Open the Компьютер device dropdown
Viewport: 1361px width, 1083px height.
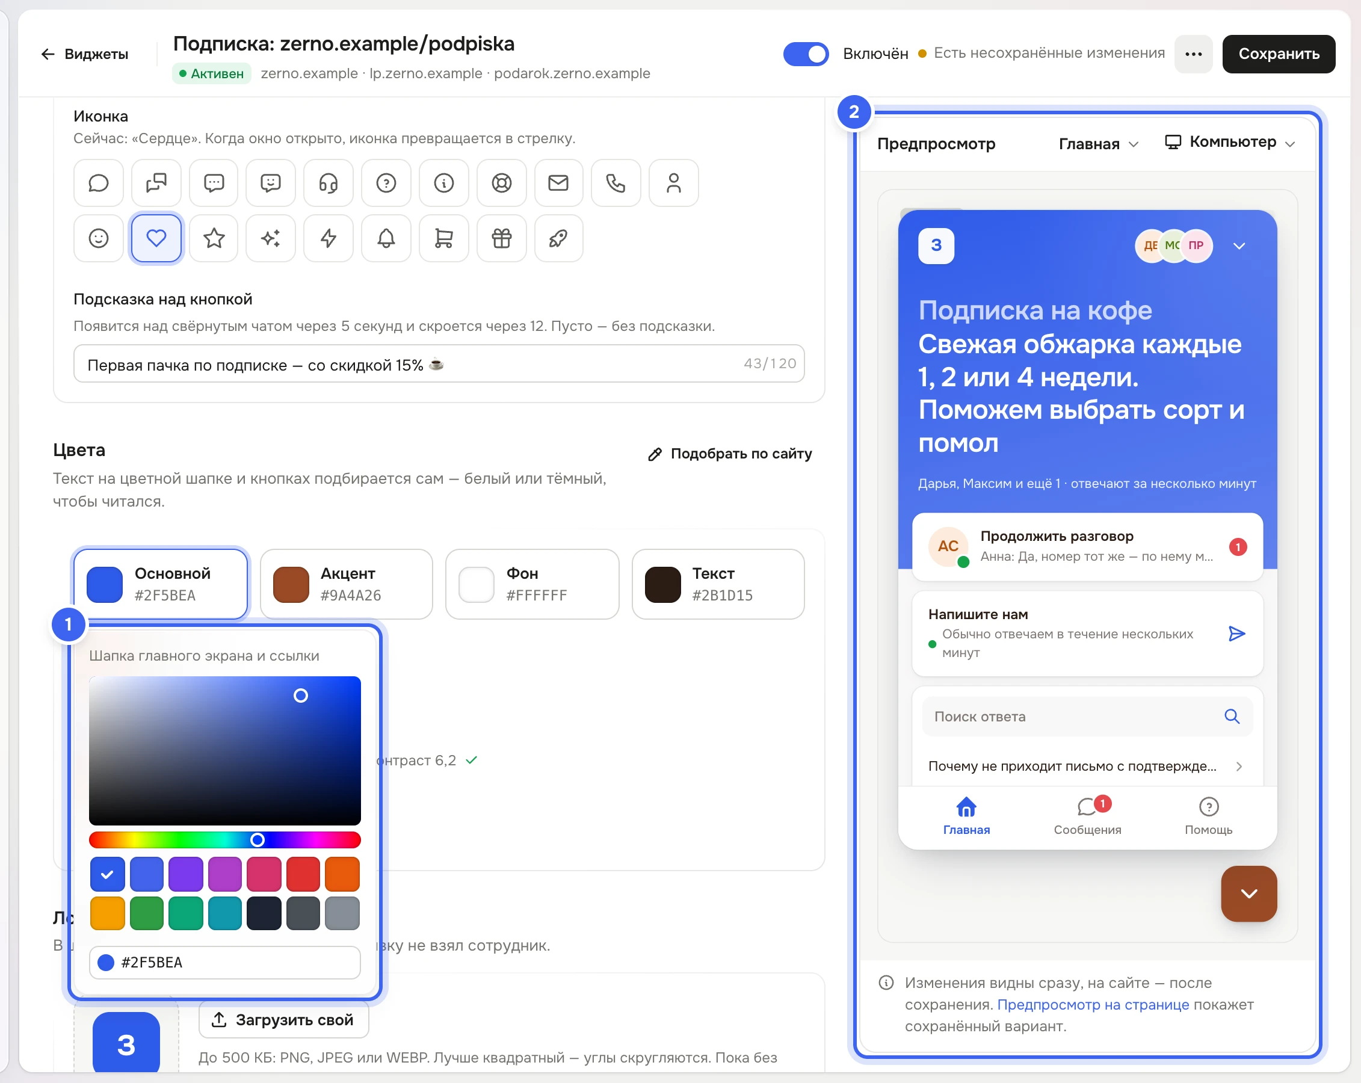[1230, 143]
